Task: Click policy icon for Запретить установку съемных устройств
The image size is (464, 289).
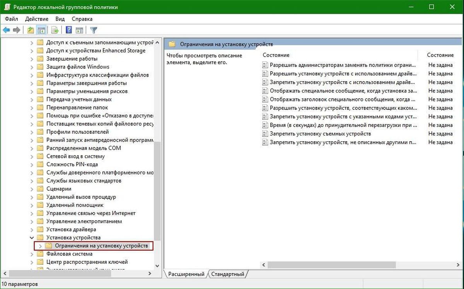Action: [265, 133]
